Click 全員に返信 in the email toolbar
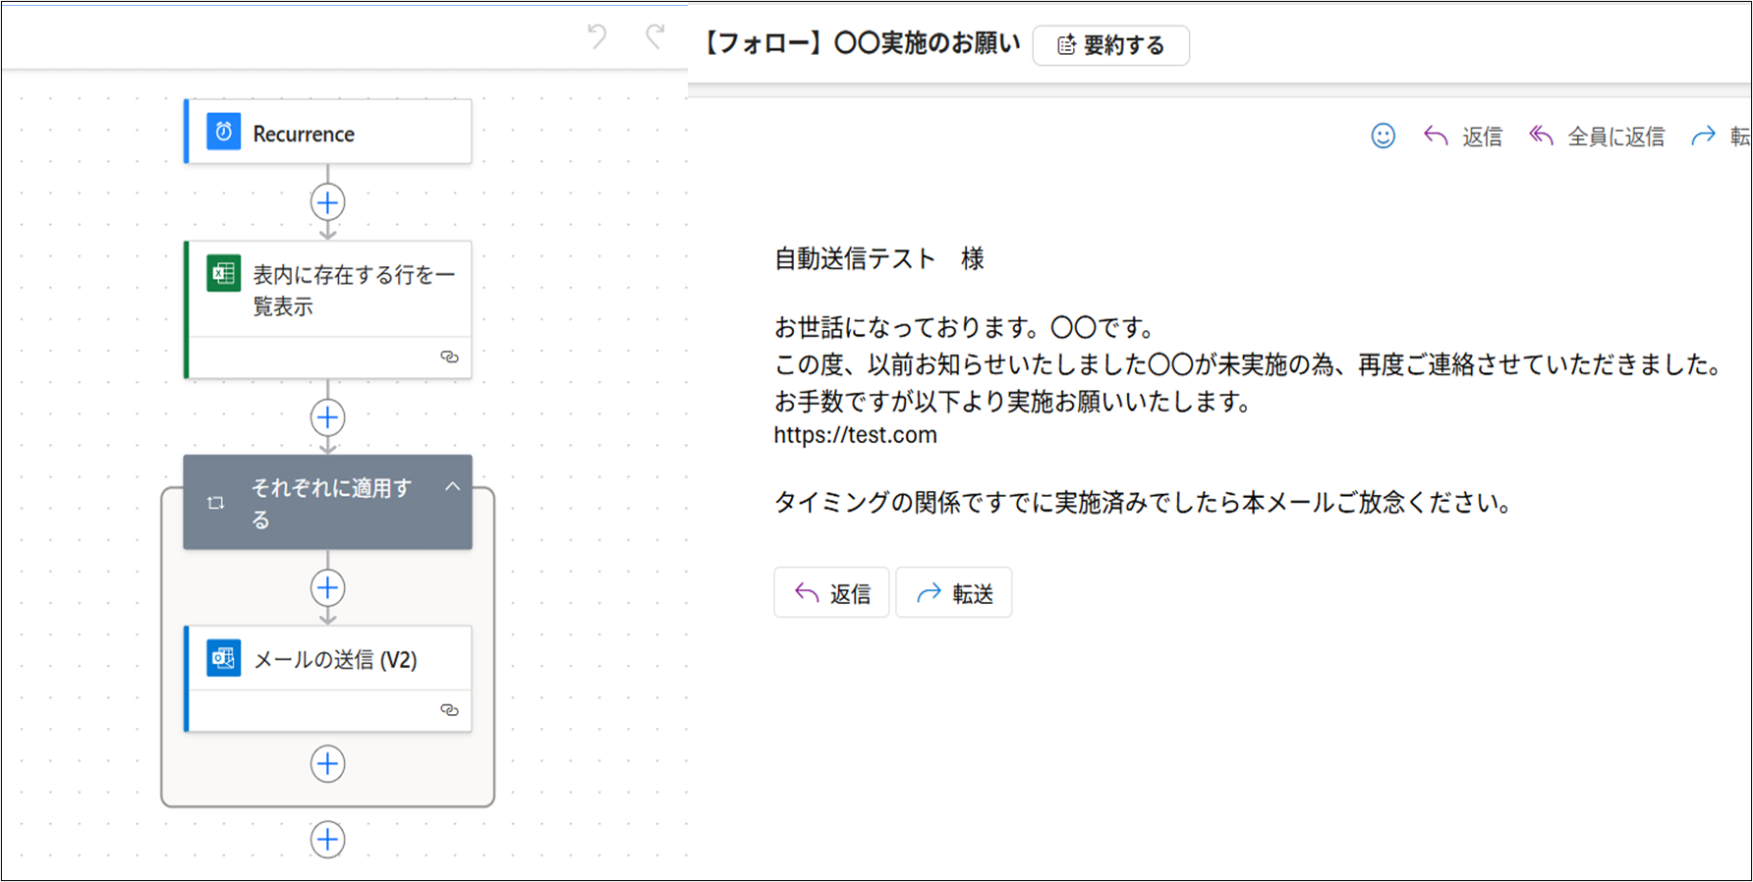This screenshot has width=1753, height=882. [x=1597, y=137]
